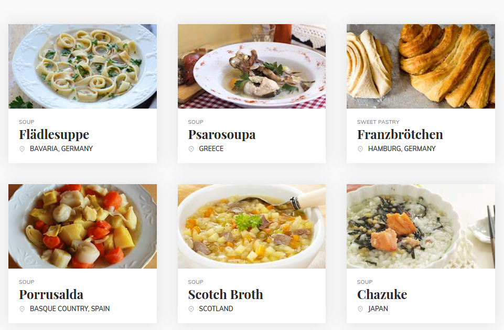Open the Scotch Broth dish title
504x330 pixels.
click(x=226, y=294)
